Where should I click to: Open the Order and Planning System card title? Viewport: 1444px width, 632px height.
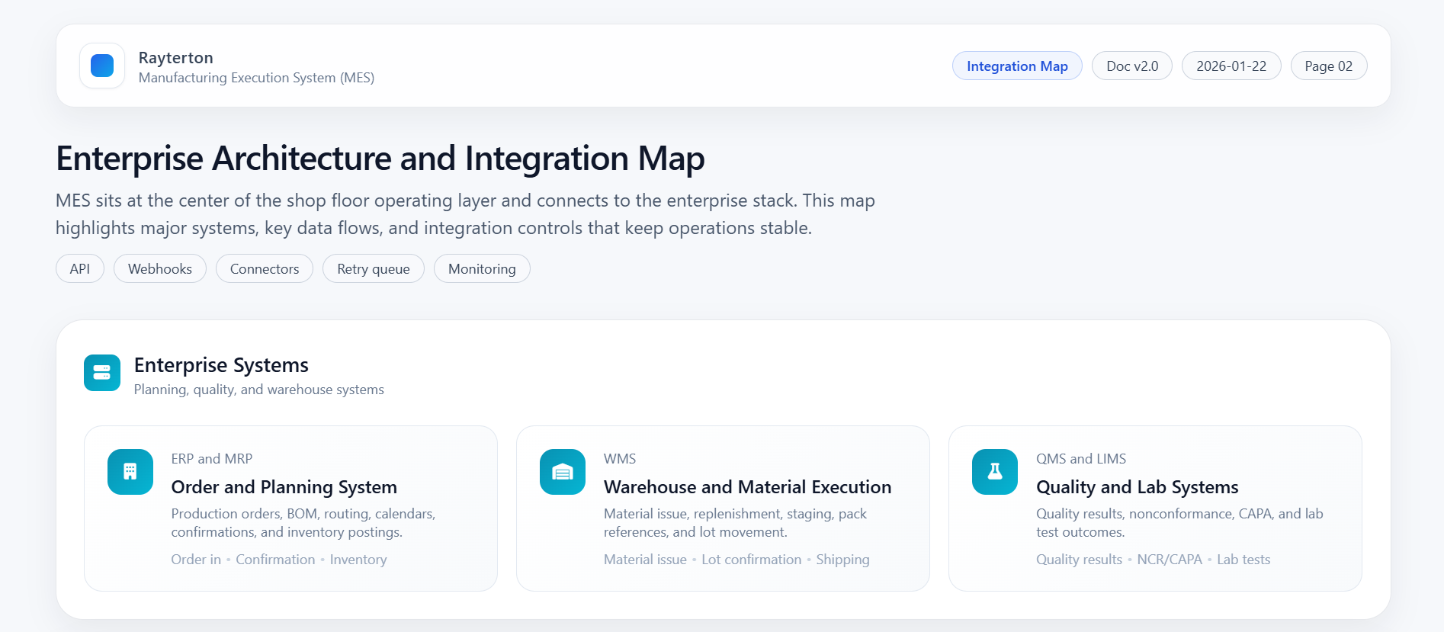pos(284,487)
